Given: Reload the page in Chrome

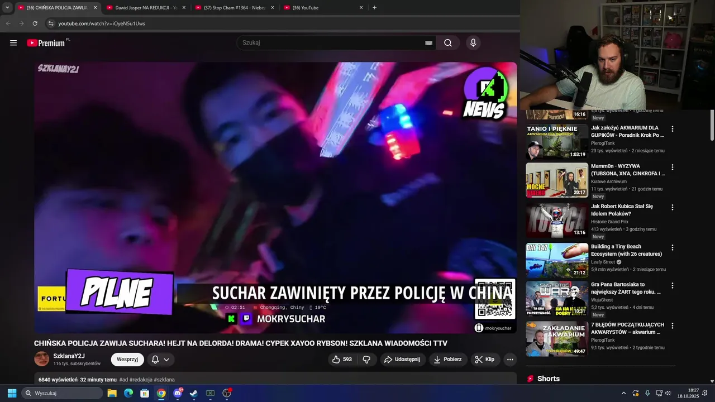Looking at the screenshot, I should coord(35,23).
